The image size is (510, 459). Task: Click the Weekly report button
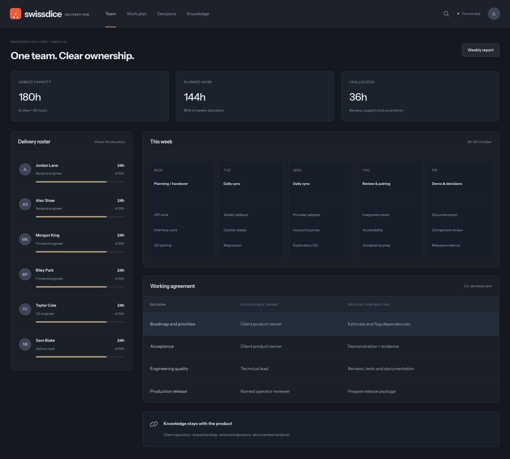pyautogui.click(x=481, y=50)
